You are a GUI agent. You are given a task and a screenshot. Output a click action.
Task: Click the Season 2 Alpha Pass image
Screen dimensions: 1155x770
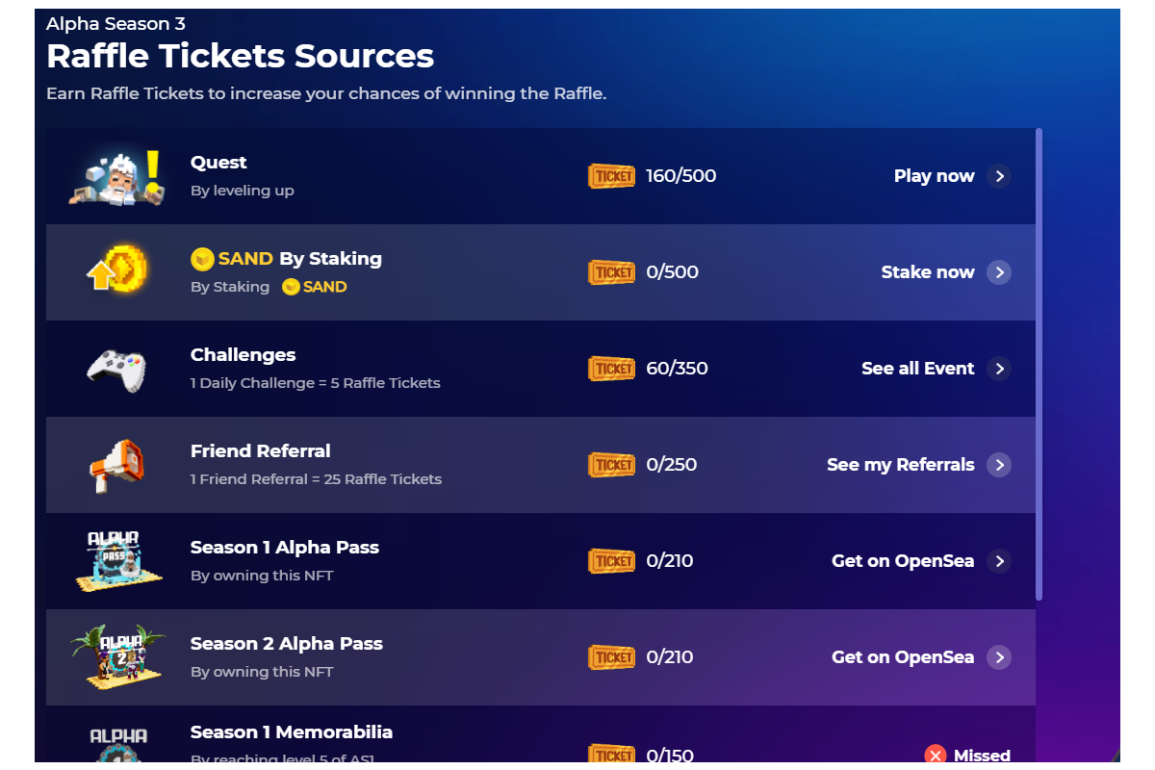116,657
